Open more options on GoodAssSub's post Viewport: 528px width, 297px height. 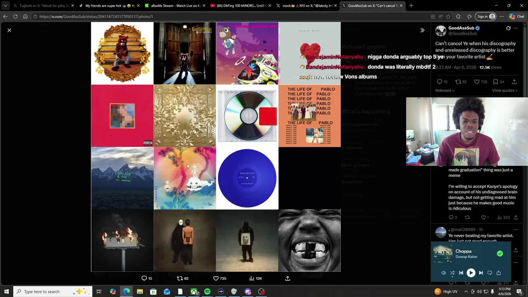(516, 28)
